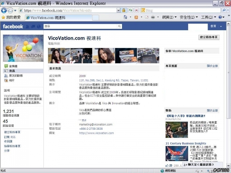Click the Bing search magnifier icon
The height and width of the screenshot is (173, 231).
[x=224, y=10]
